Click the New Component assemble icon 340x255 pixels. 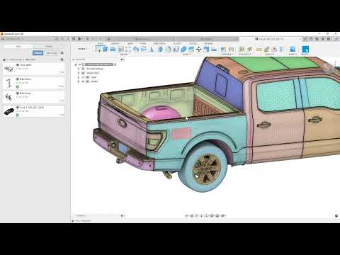point(223,49)
